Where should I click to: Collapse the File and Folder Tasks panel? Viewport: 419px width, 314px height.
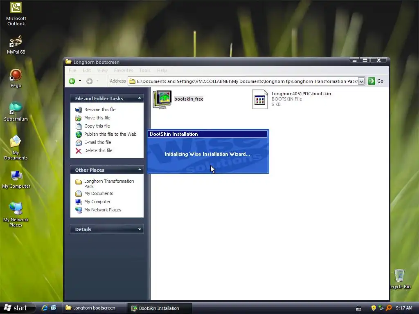[140, 98]
